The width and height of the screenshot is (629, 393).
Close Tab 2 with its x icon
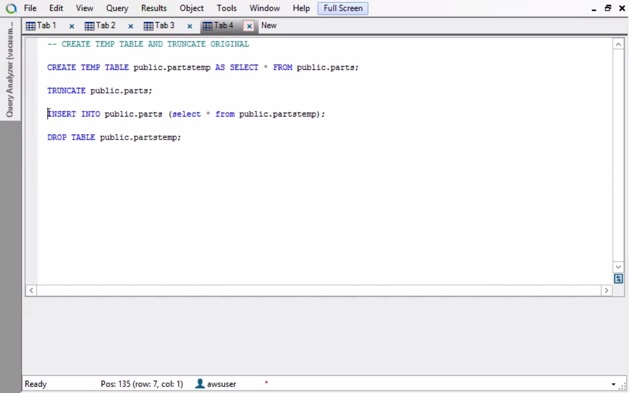[x=131, y=26]
